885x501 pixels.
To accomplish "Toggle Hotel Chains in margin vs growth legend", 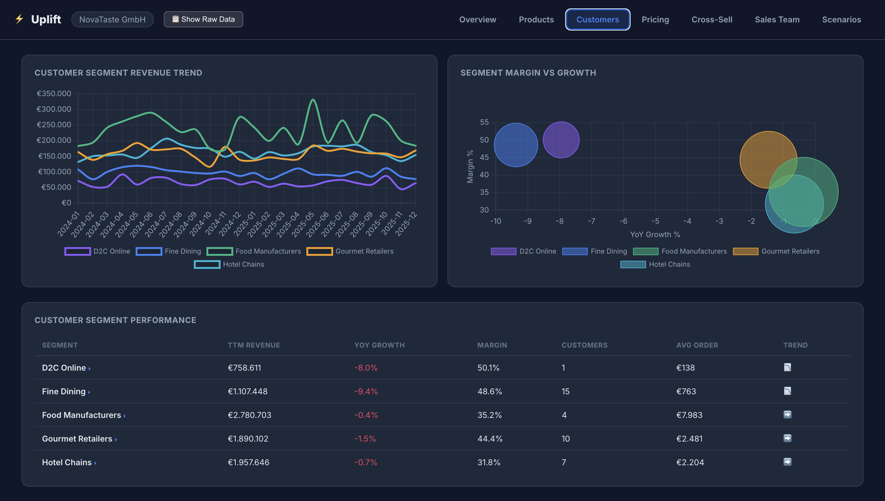I will [655, 264].
